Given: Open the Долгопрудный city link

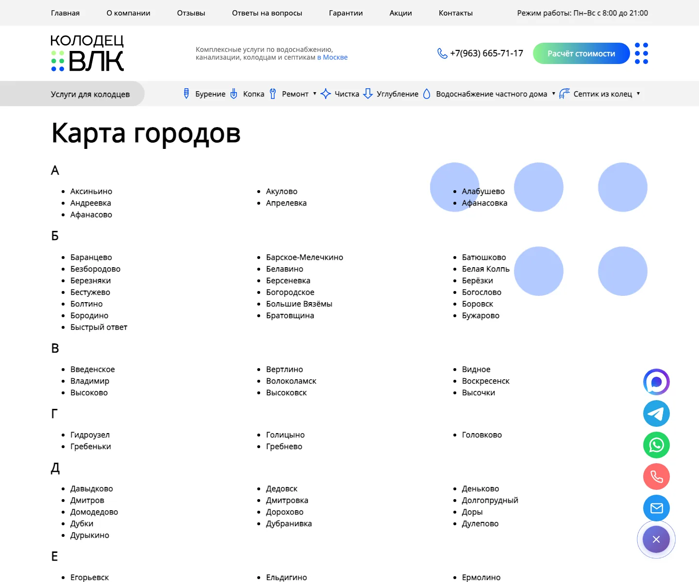Looking at the screenshot, I should coord(490,501).
